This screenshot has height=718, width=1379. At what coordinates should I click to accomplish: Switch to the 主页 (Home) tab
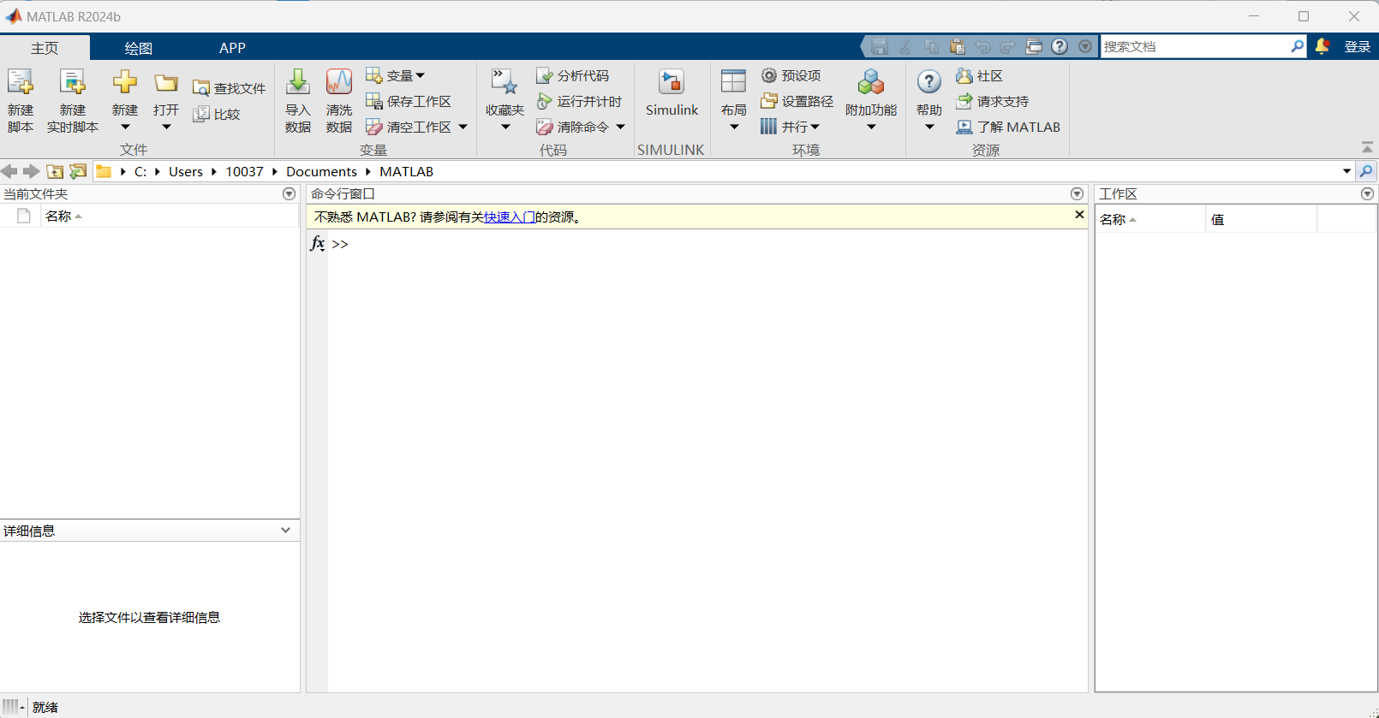point(45,48)
